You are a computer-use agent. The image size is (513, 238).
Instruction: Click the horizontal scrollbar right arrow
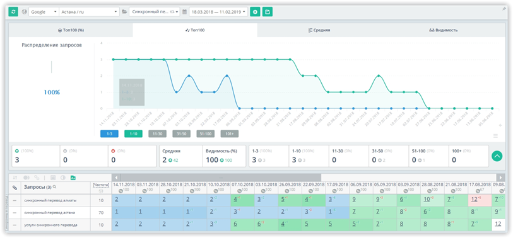(x=500, y=178)
